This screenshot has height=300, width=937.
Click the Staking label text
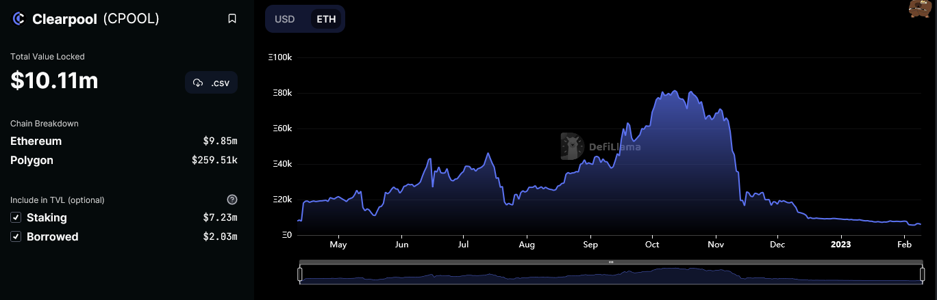click(47, 217)
